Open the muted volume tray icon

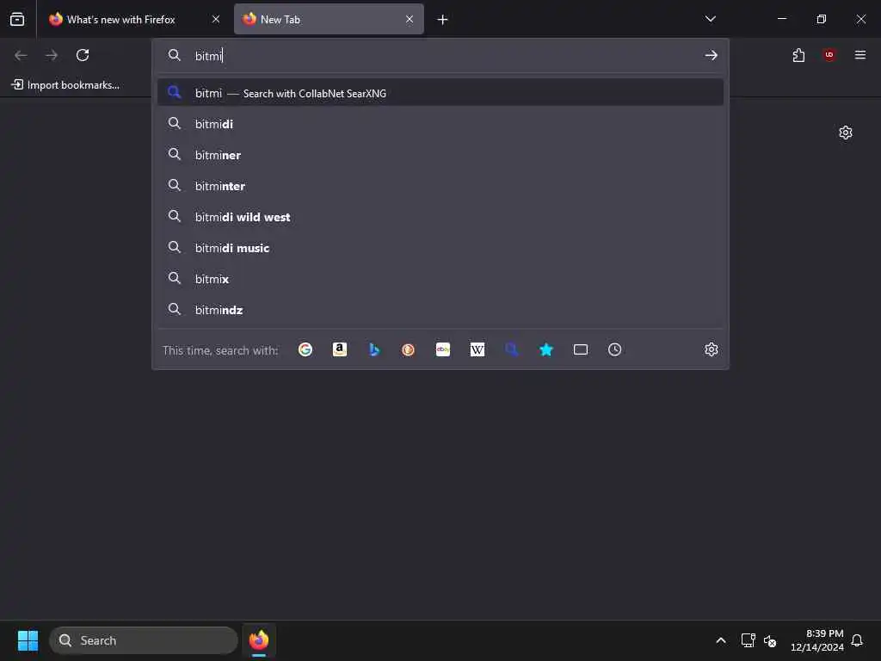[770, 640]
